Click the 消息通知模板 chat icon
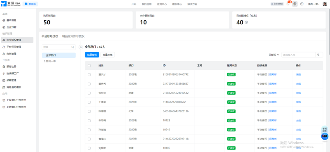Viewport: 330px width, 152px height. point(4,87)
